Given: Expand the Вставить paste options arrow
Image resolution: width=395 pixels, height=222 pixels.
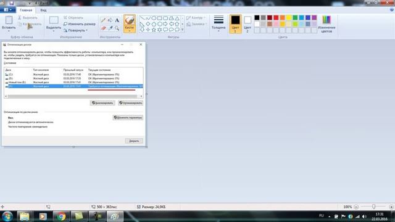Looking at the screenshot, I should coord(9,31).
